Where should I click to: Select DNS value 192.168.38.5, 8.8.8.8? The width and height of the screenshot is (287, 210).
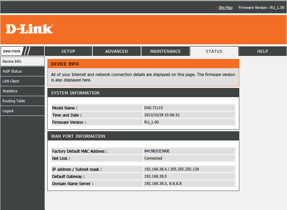coord(163,183)
